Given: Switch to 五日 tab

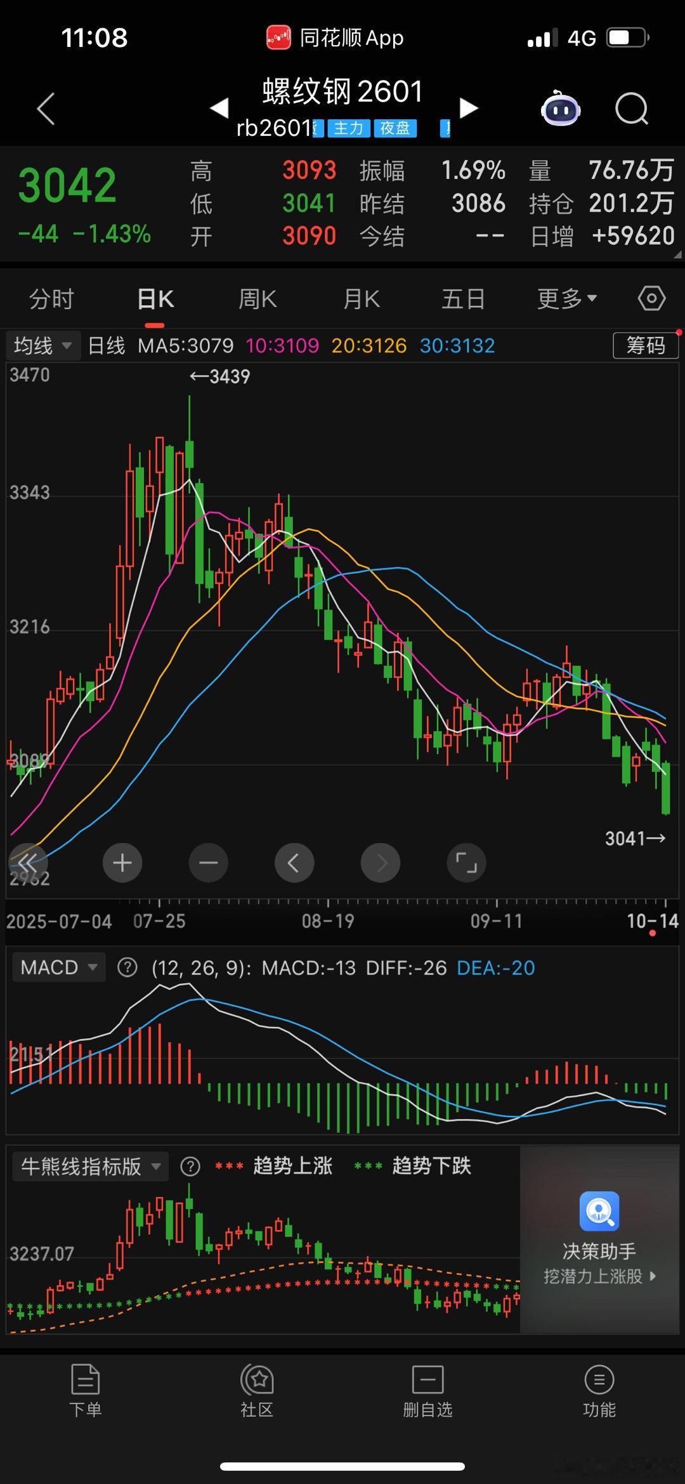Looking at the screenshot, I should tap(464, 298).
